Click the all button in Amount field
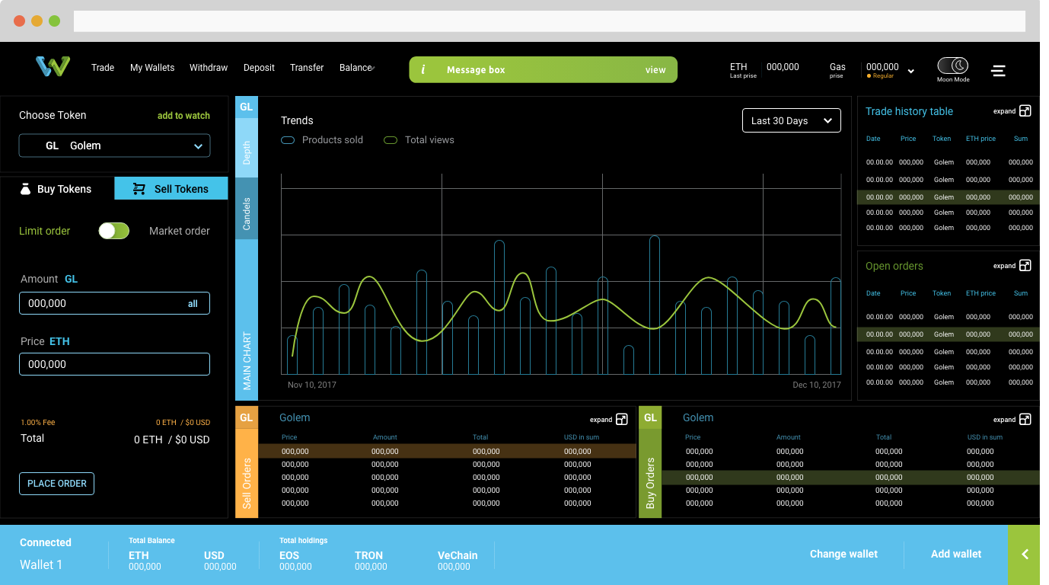1049x585 pixels. coord(193,304)
